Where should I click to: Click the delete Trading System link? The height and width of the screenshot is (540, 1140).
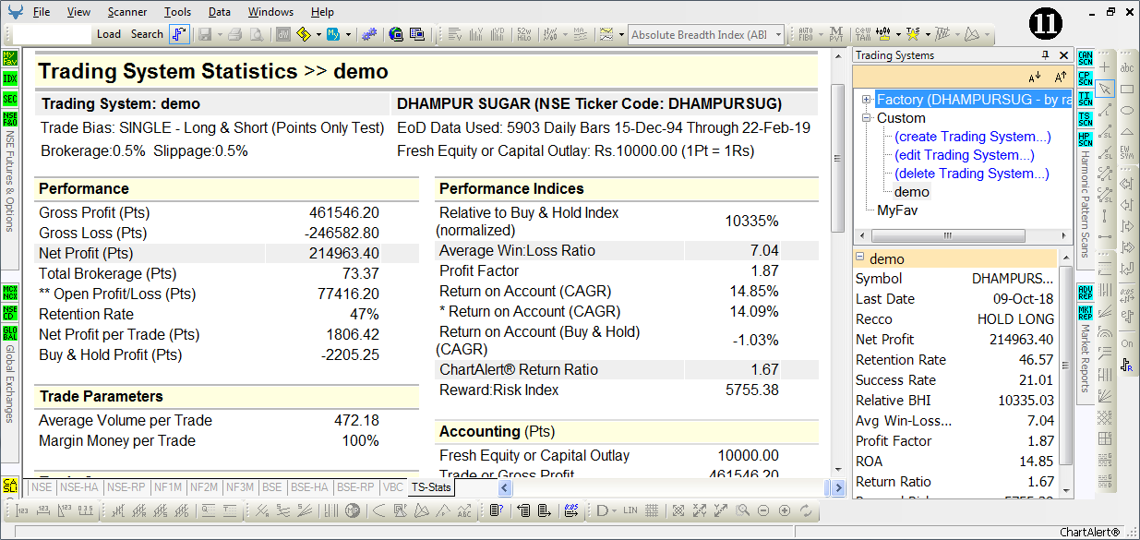pos(972,174)
